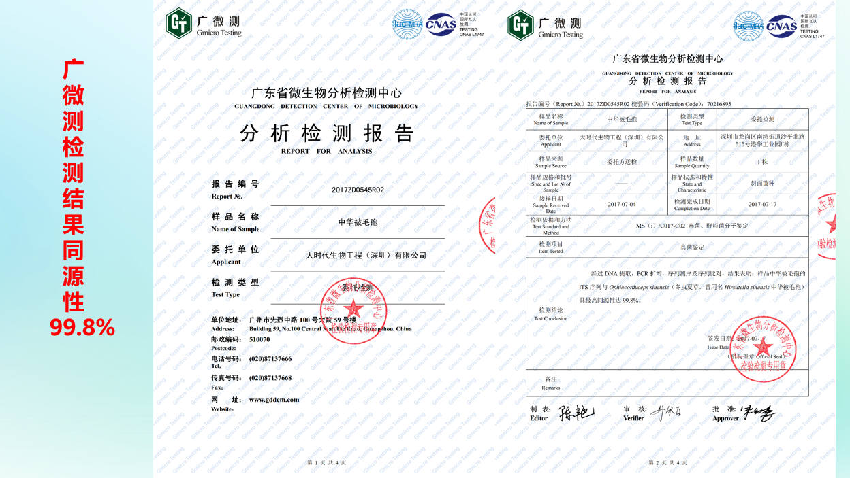Click the Completion Date value 2017-07-17
Screen dimensions: 850x478
coord(762,204)
